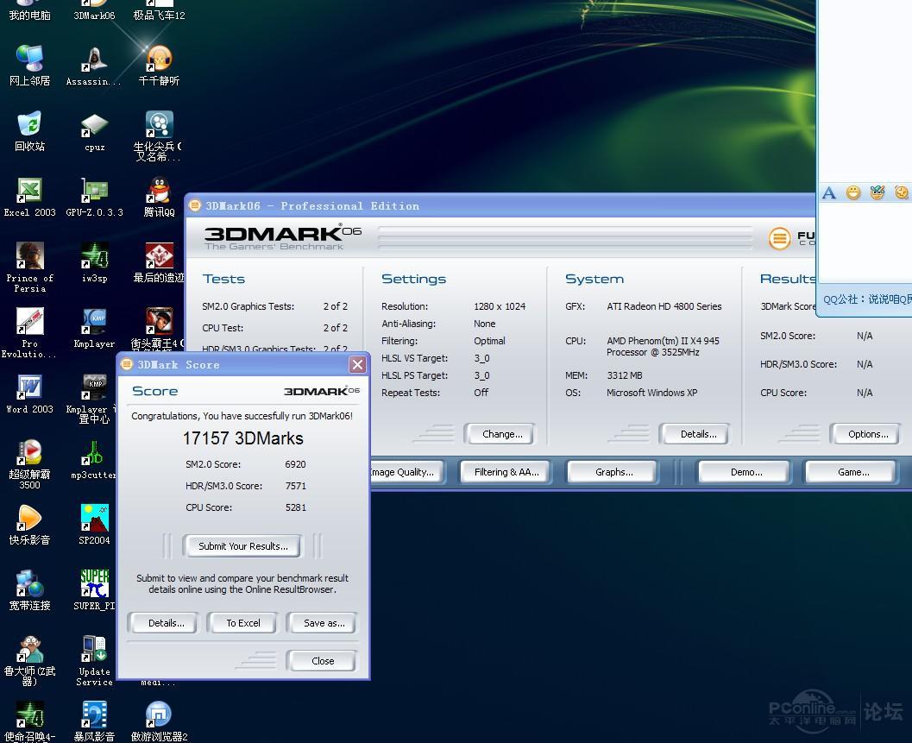This screenshot has height=743, width=912.
Task: Launch Excel 2003 from desktop
Action: point(29,191)
